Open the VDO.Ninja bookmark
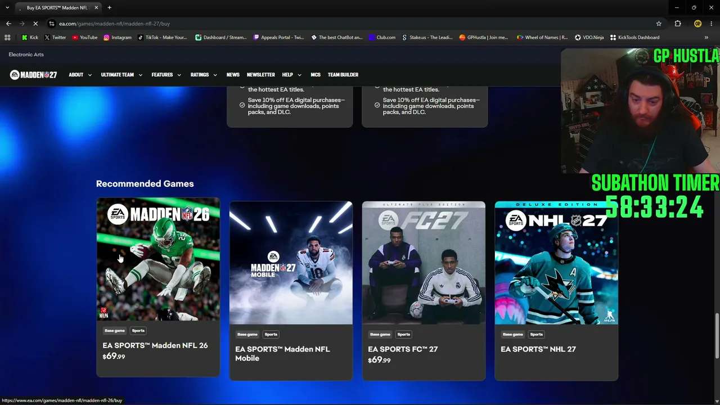Screen dimensions: 720x405 click(x=589, y=38)
